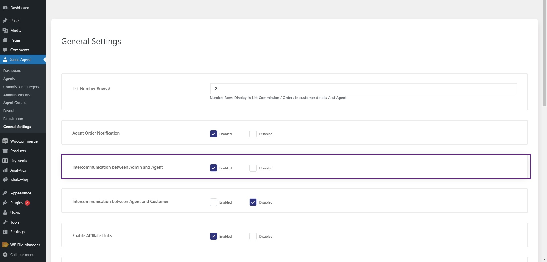Go to the Pages menu

pyautogui.click(x=23, y=40)
